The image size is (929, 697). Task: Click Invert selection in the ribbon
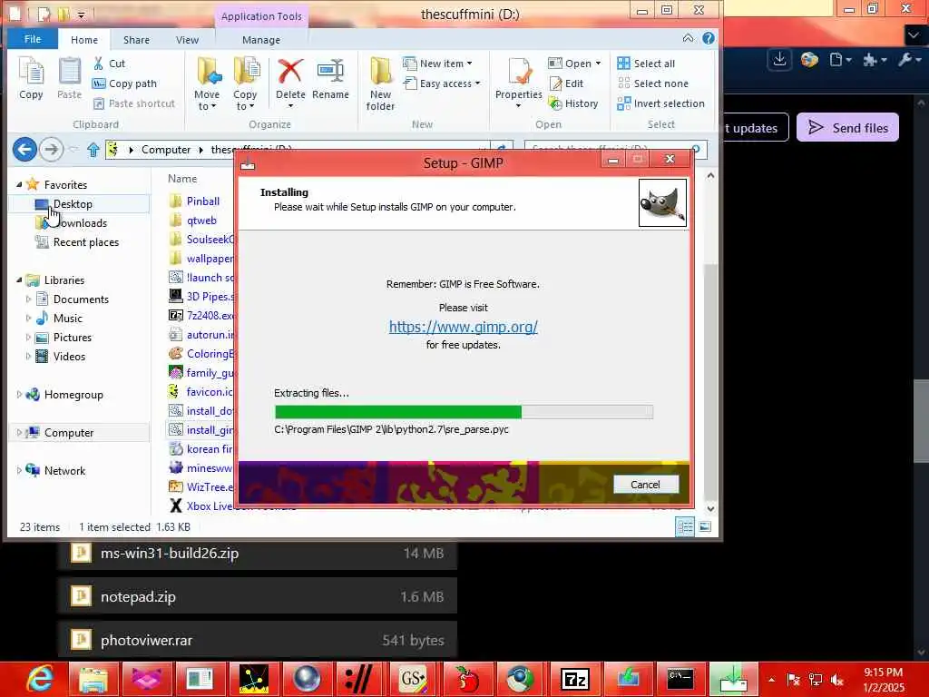coord(660,103)
